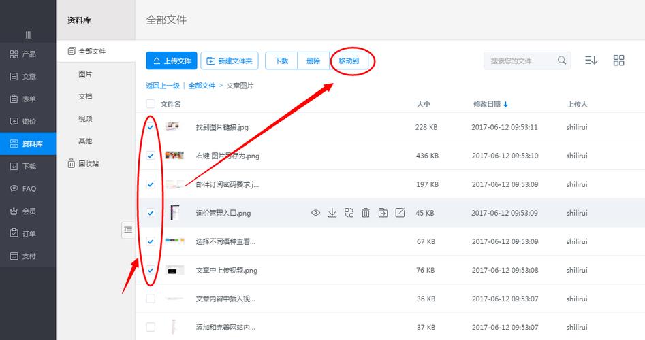The image size is (645, 340).
Task: Click the preview eye icon for 询价管理入口.png
Action: pyautogui.click(x=315, y=213)
